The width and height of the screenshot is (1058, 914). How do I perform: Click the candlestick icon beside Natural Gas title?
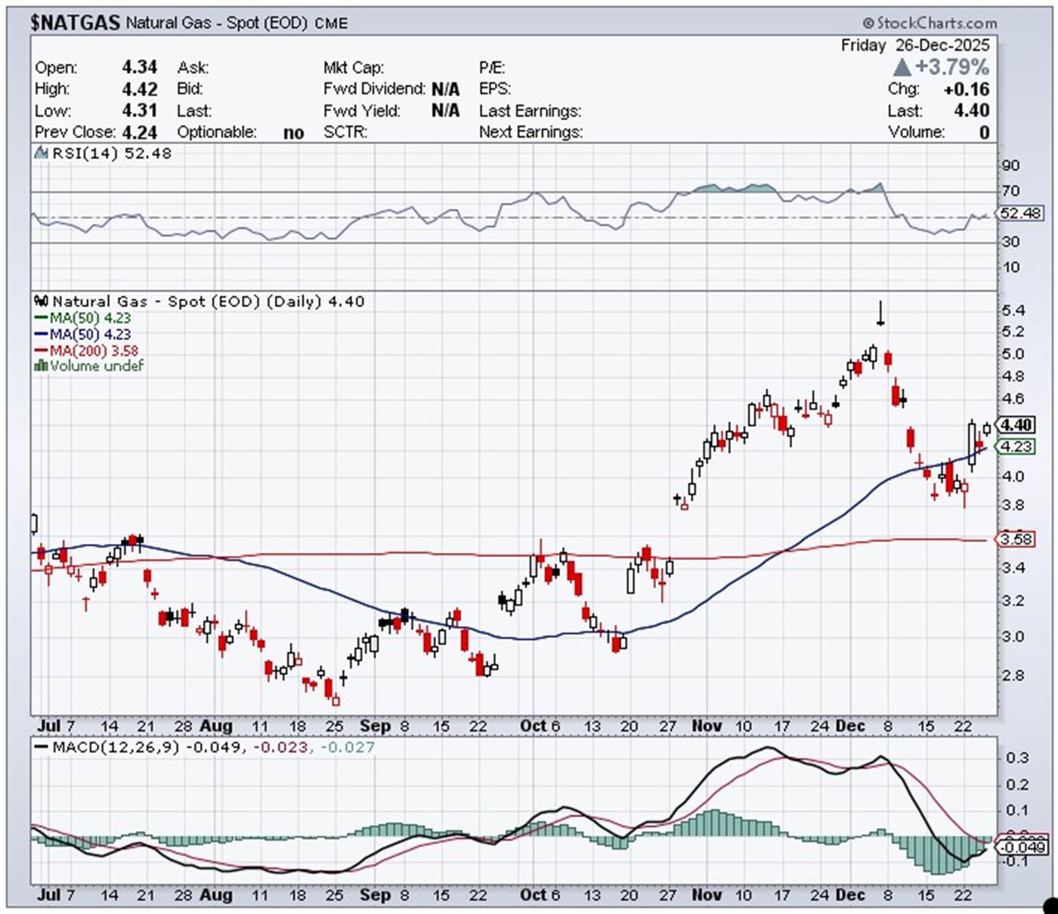(42, 301)
